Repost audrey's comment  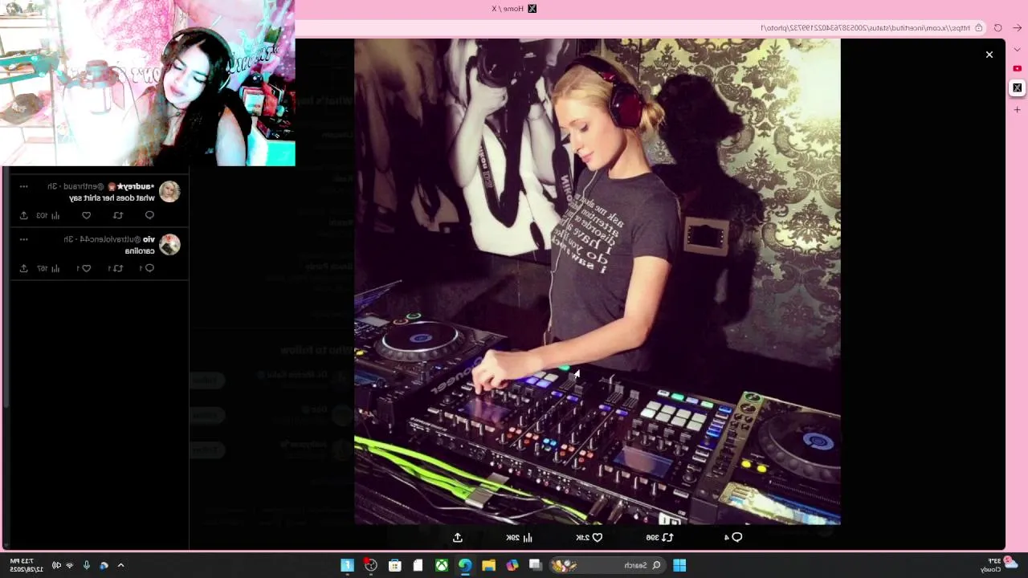tap(118, 215)
